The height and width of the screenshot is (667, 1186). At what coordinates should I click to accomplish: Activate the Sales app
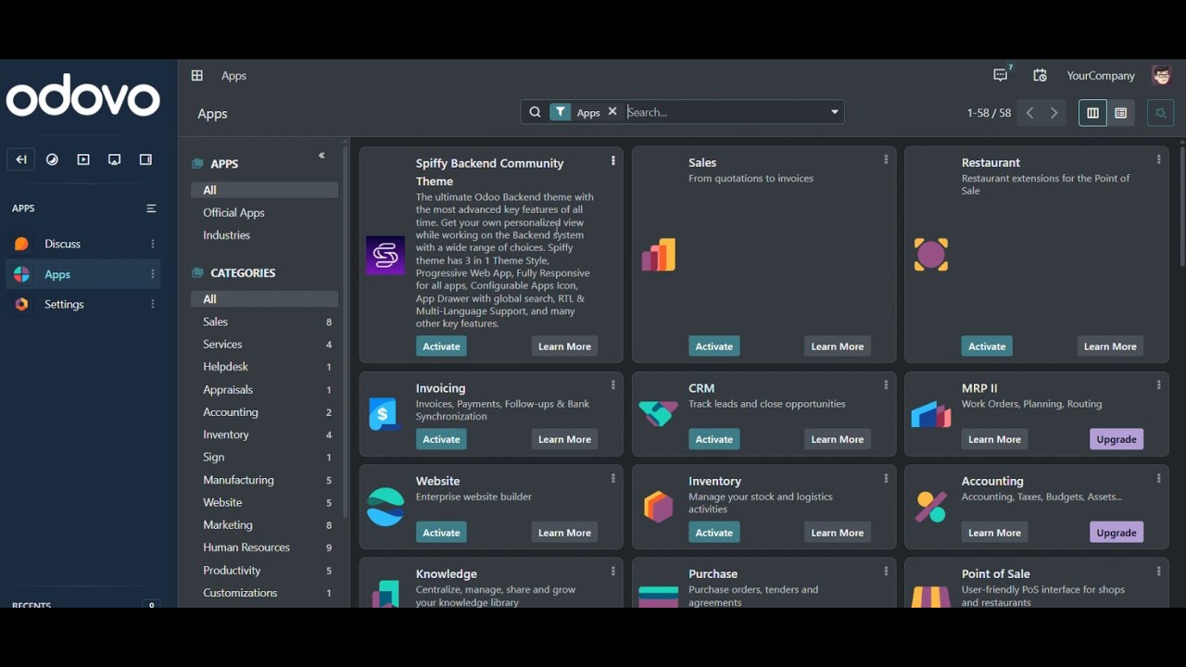[x=714, y=346]
